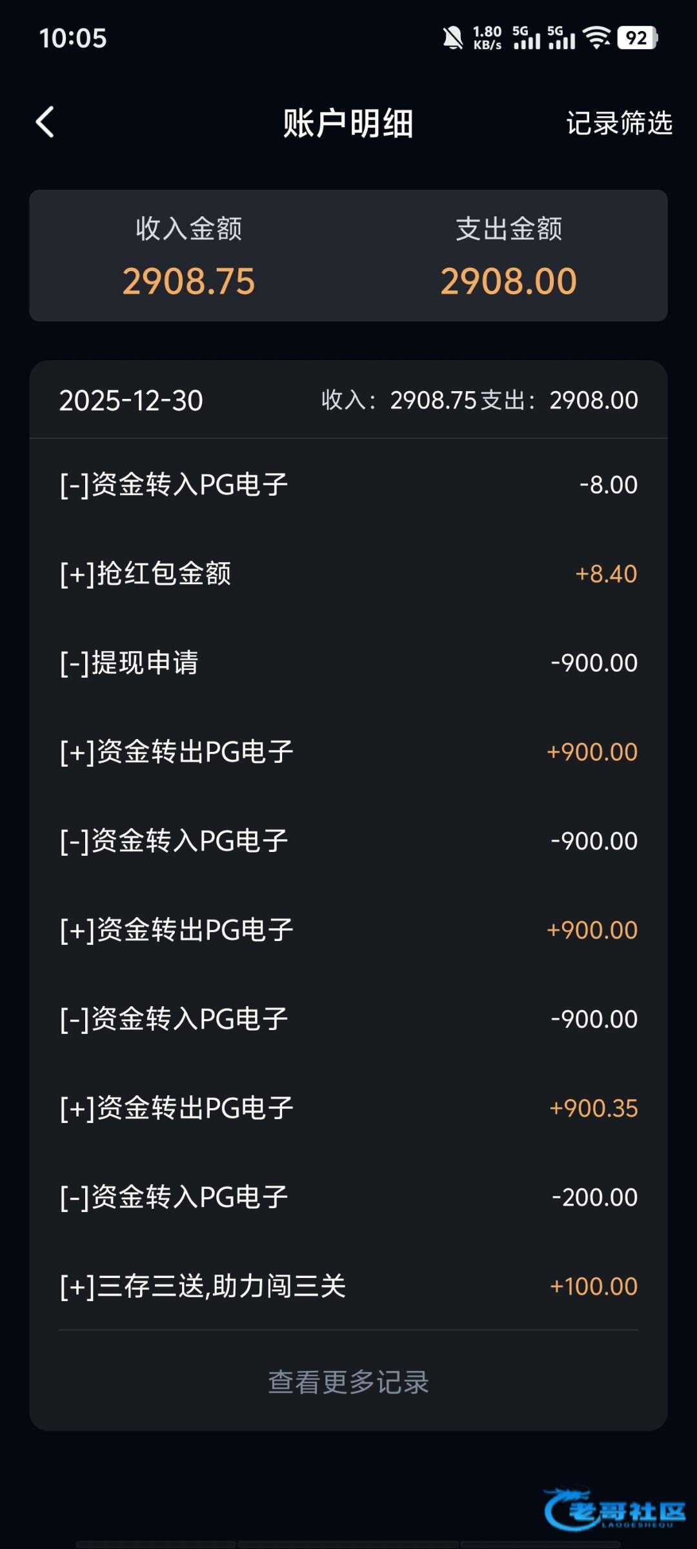This screenshot has height=1549, width=697.
Task: Open the -200.00 资金转入PG电子 entry
Action: (x=348, y=1197)
